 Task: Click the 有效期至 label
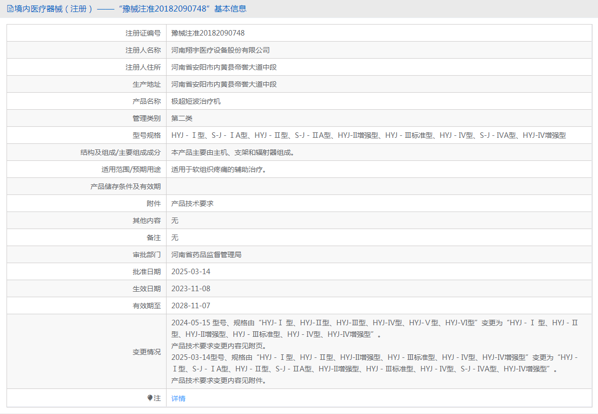click(x=146, y=306)
